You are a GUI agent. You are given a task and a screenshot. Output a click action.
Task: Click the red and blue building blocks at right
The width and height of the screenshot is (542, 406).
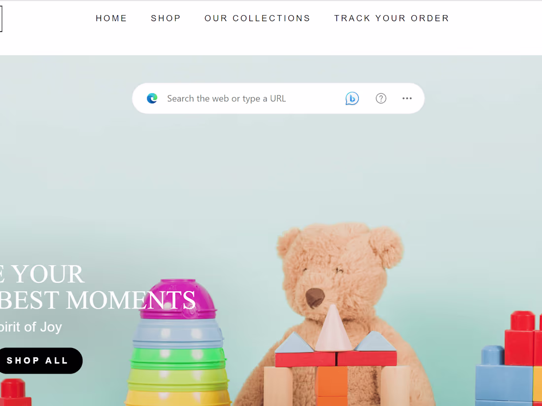point(509,359)
